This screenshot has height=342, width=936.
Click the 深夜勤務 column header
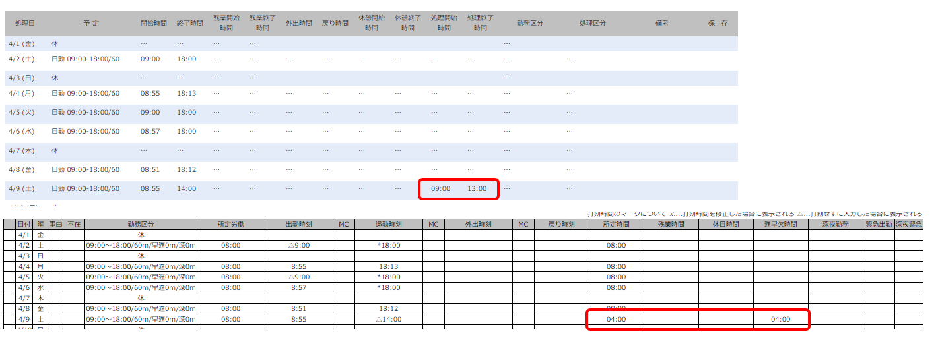point(835,224)
